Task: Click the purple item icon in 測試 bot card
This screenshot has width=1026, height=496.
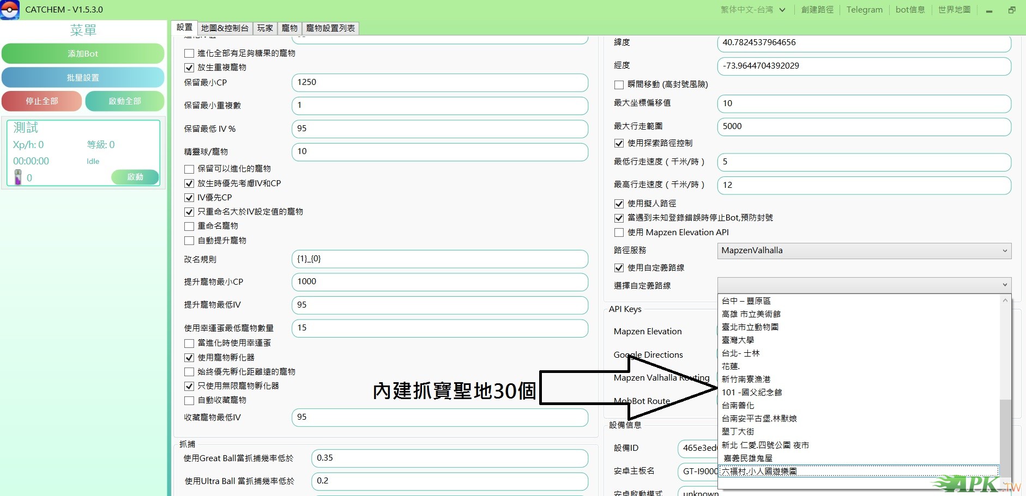Action: tap(18, 177)
